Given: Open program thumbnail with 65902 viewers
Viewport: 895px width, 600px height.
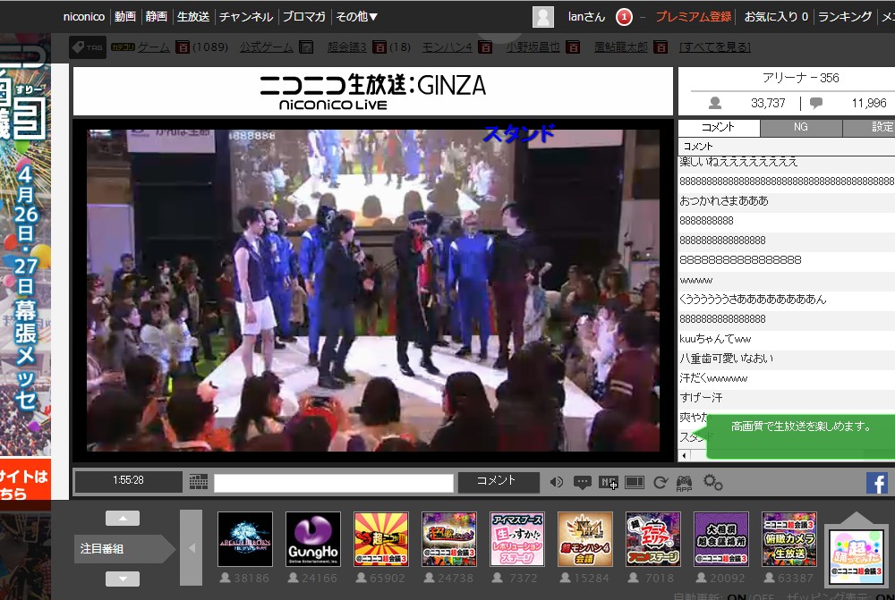Looking at the screenshot, I should (x=380, y=539).
